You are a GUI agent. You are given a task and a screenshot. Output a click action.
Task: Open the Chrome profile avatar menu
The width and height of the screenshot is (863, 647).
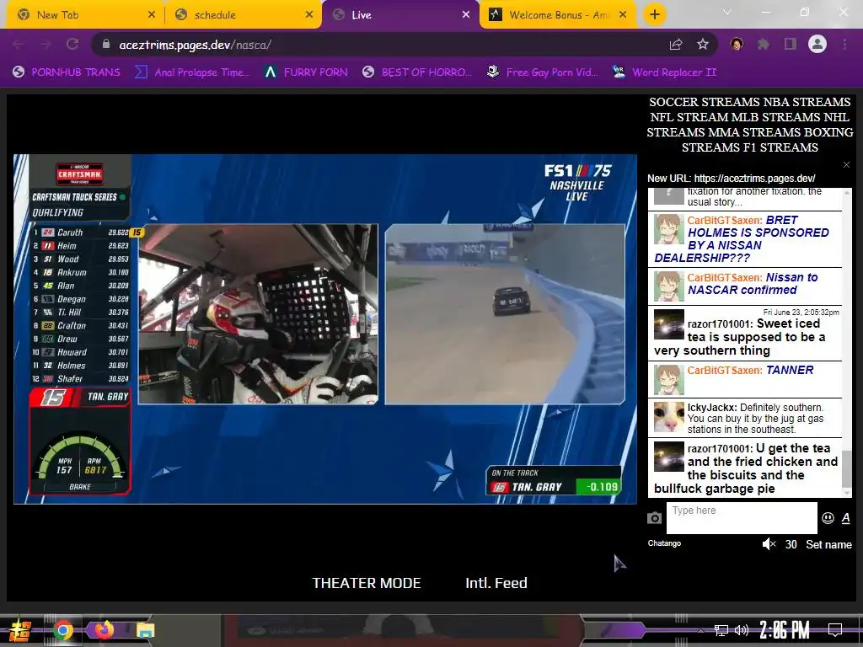tap(817, 44)
